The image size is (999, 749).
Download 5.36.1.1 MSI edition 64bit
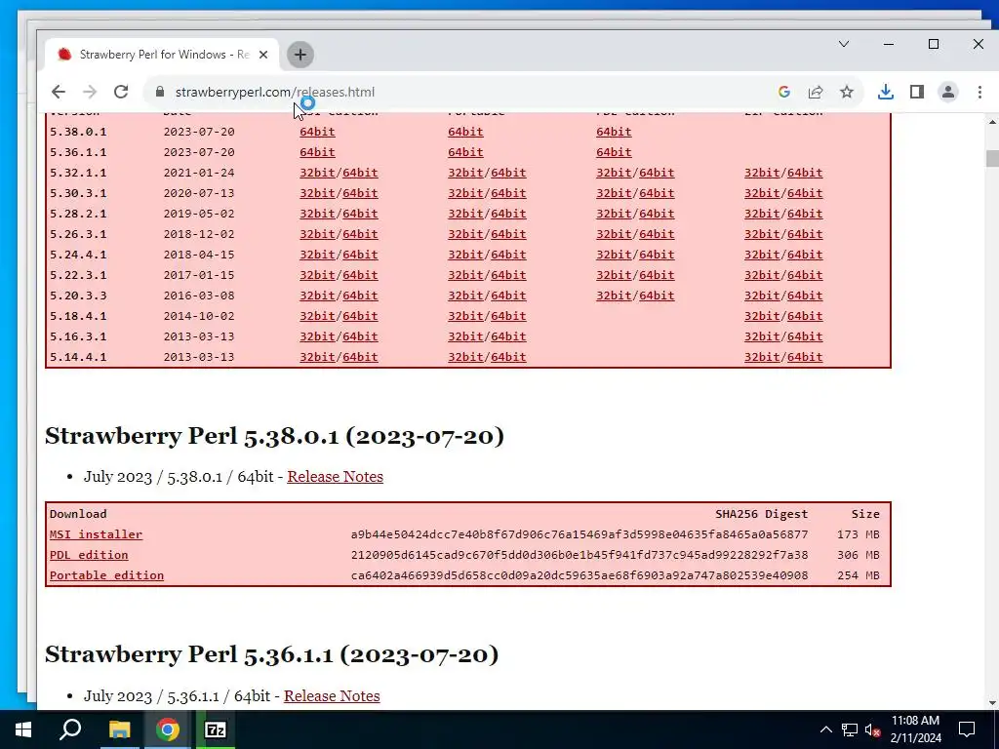317,152
